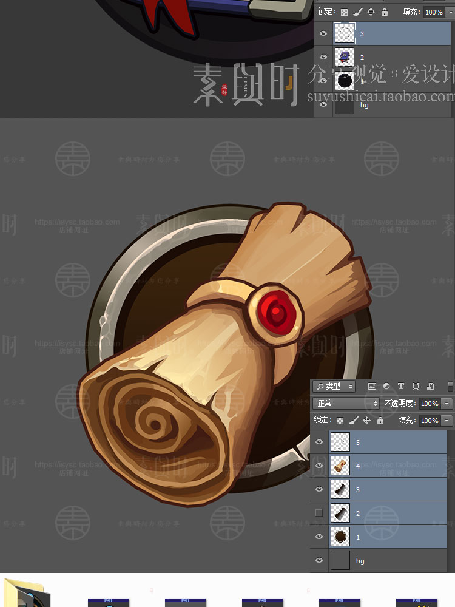Viewport: 455px width, 607px height.
Task: Lock image pixels brush icon, upper panel
Action: (x=358, y=12)
